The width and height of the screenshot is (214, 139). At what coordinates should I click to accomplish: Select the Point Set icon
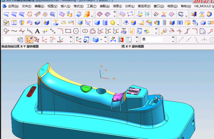(x=53, y=31)
